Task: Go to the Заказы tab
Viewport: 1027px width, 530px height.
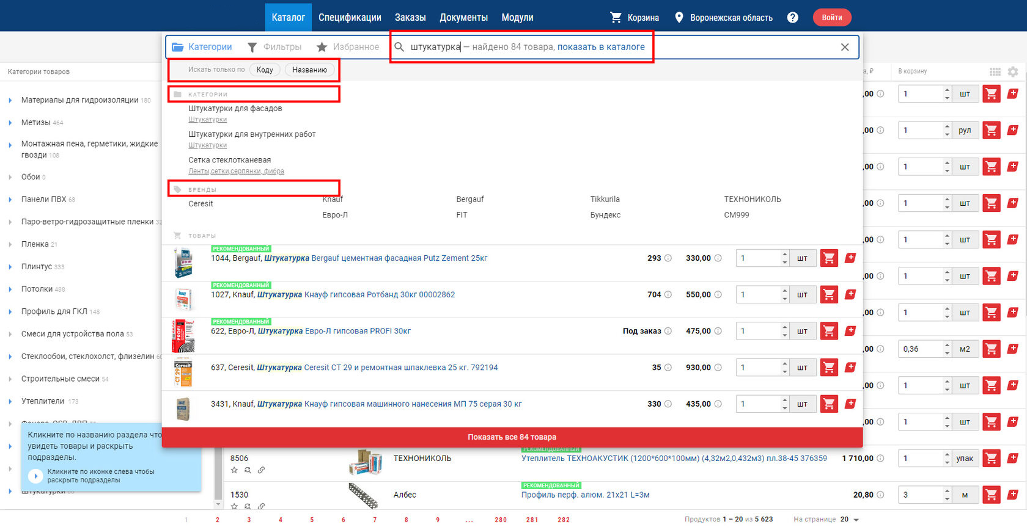Action: [410, 18]
